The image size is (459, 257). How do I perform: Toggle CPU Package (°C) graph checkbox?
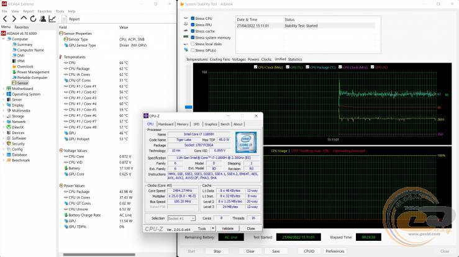pos(307,67)
